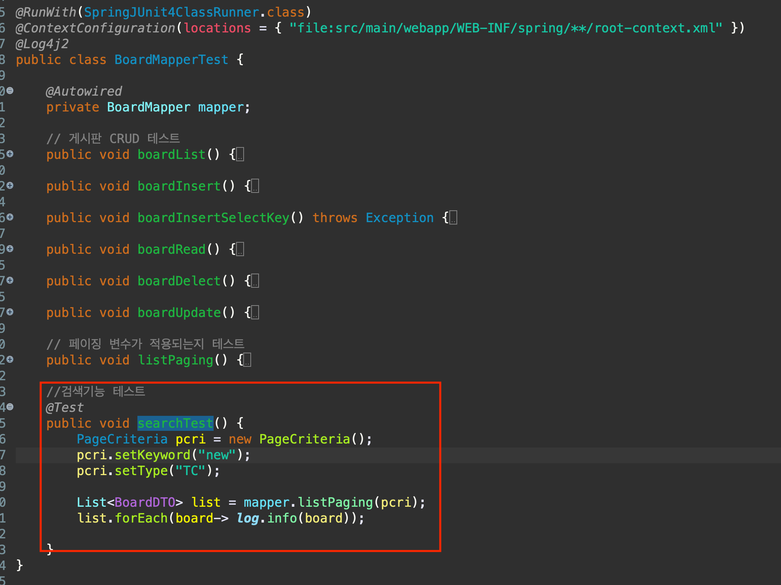Click the BoardMapperTest class name
The height and width of the screenshot is (585, 781).
171,60
